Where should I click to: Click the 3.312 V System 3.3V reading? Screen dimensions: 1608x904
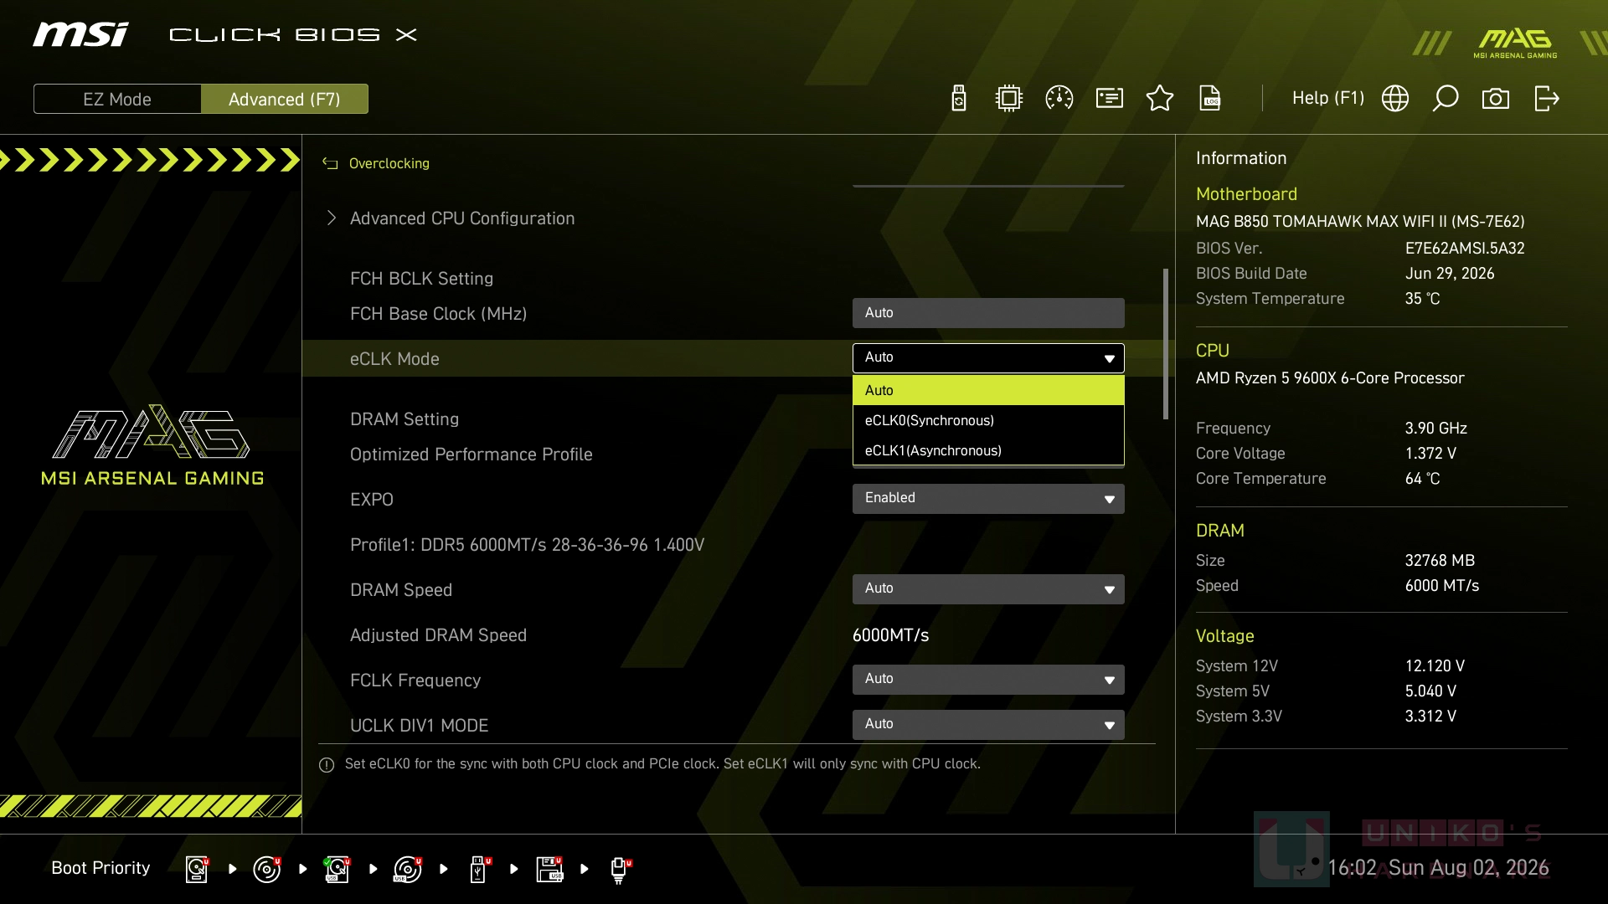tap(1430, 717)
